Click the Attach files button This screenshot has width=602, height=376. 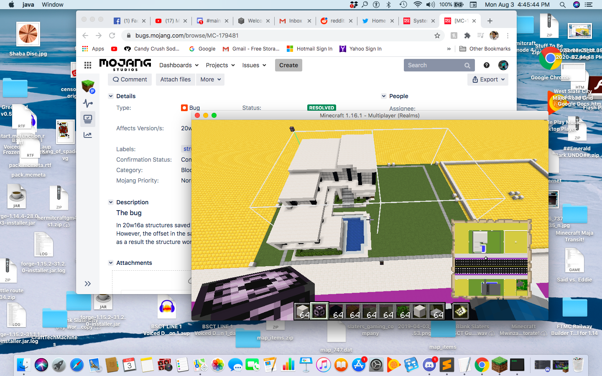pyautogui.click(x=176, y=79)
